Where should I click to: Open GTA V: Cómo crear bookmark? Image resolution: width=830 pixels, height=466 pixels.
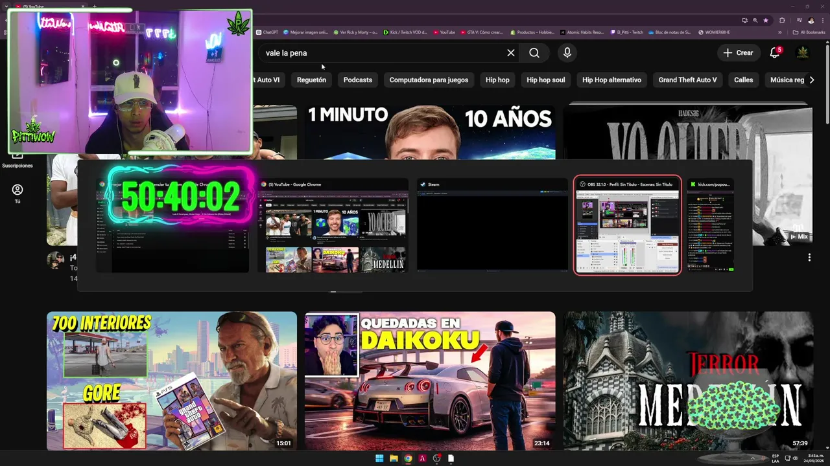(481, 32)
